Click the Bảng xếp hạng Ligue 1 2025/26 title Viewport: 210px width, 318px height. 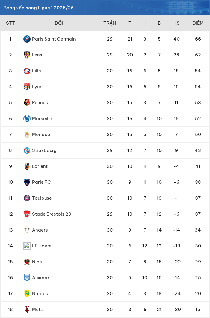pyautogui.click(x=39, y=8)
